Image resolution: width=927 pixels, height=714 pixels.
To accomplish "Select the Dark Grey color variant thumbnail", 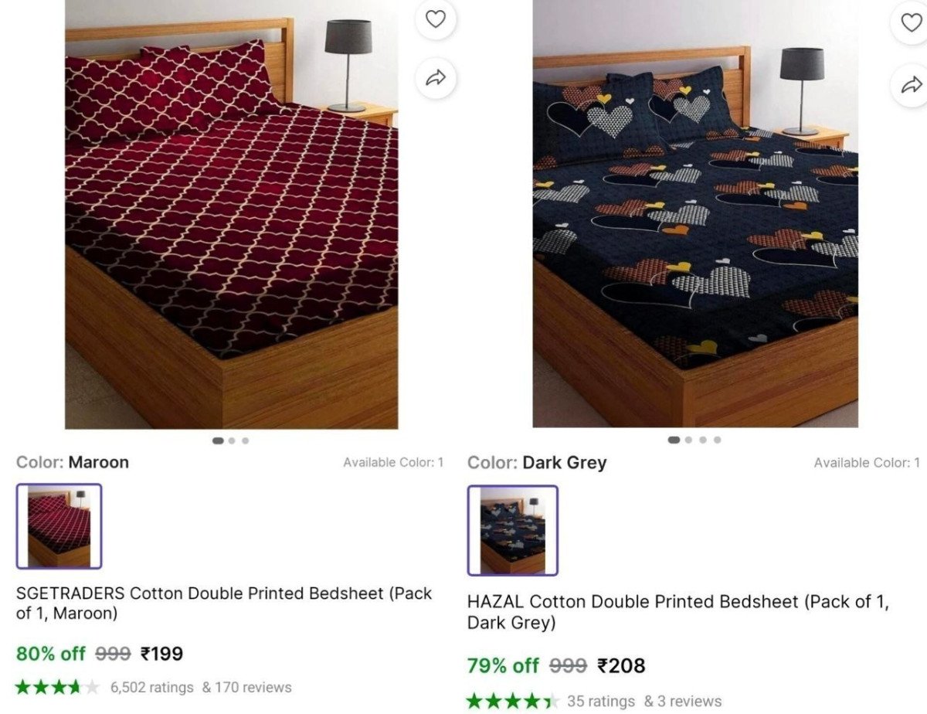I will 512,532.
